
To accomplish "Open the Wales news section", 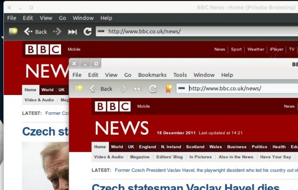I will 215,147.
